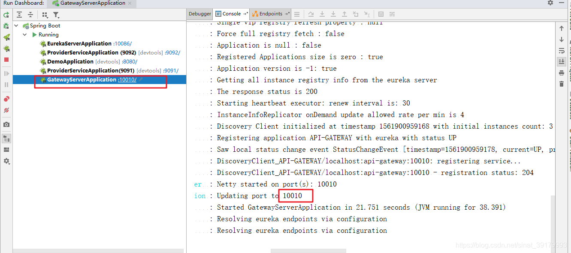Viewport: 571px width, 253px height.
Task: Click 'Started GatewayServerApplication in 21.751 seconds' line
Action: coord(361,208)
